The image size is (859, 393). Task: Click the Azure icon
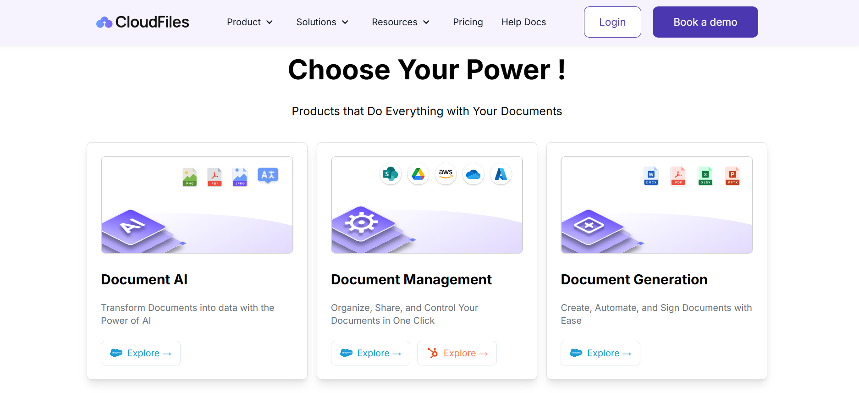[501, 174]
